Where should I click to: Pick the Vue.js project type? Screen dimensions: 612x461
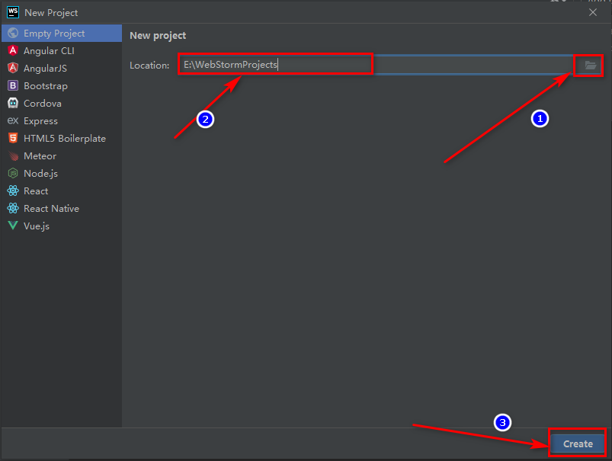[x=62, y=226]
